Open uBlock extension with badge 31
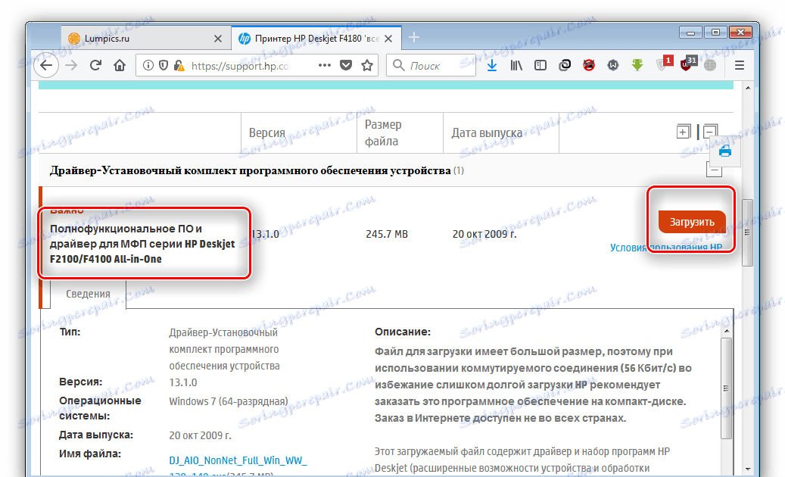 click(x=688, y=64)
